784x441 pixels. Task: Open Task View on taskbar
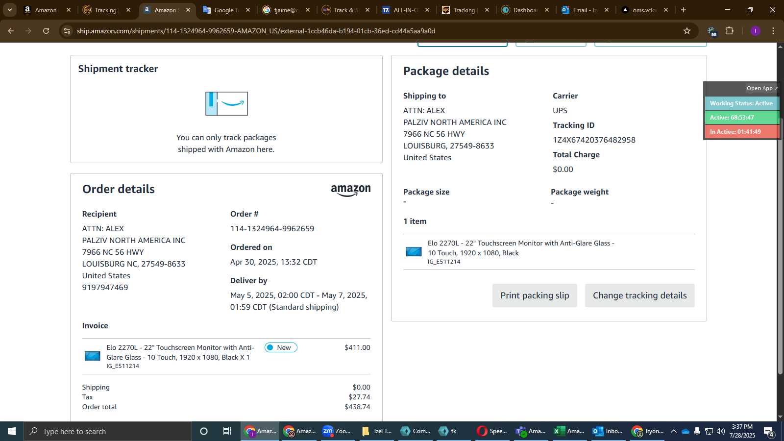click(227, 431)
